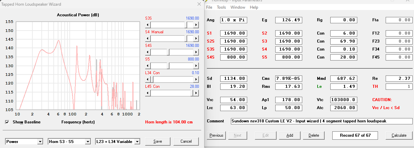Click the S2S input field

[x=234, y=41]
